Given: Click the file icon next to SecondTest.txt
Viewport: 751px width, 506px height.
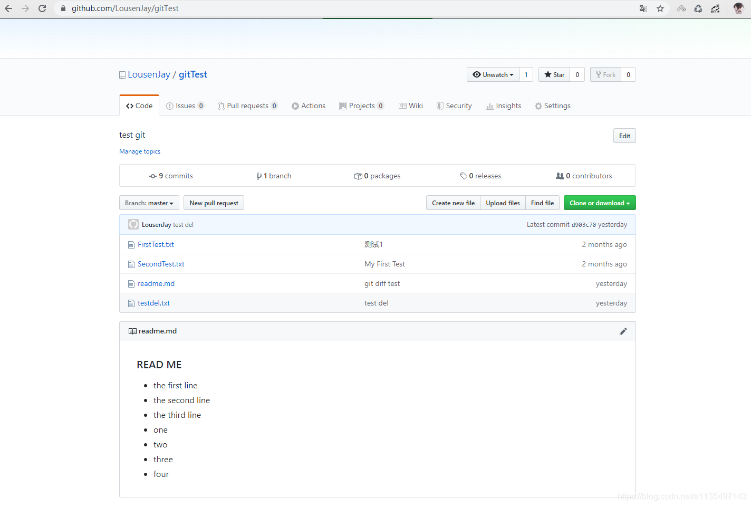Looking at the screenshot, I should 131,264.
